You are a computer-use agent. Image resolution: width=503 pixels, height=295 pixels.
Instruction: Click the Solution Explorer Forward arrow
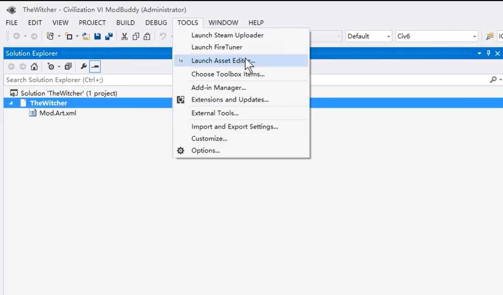(x=23, y=67)
